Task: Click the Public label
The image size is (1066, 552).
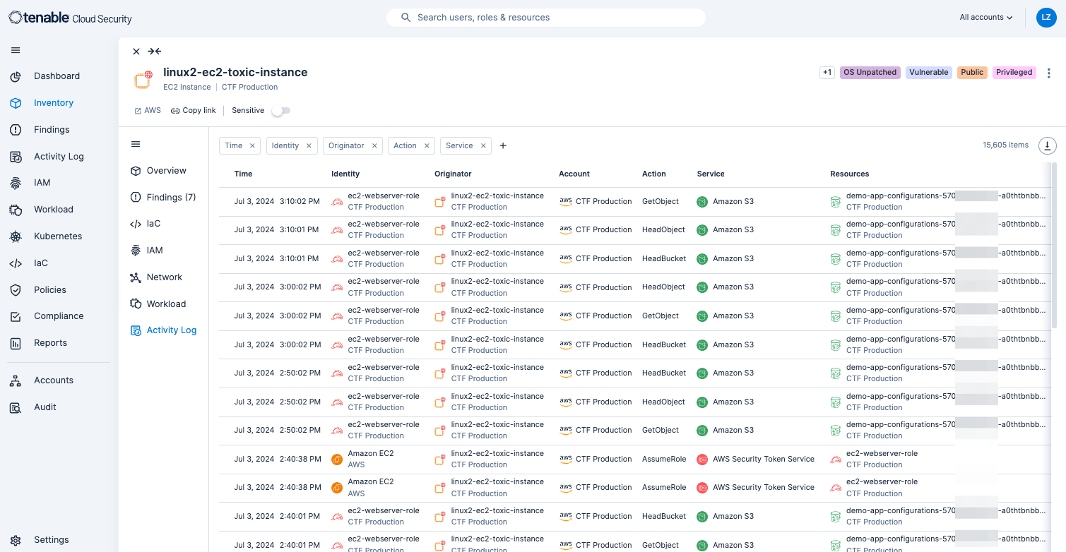Action: click(x=972, y=73)
